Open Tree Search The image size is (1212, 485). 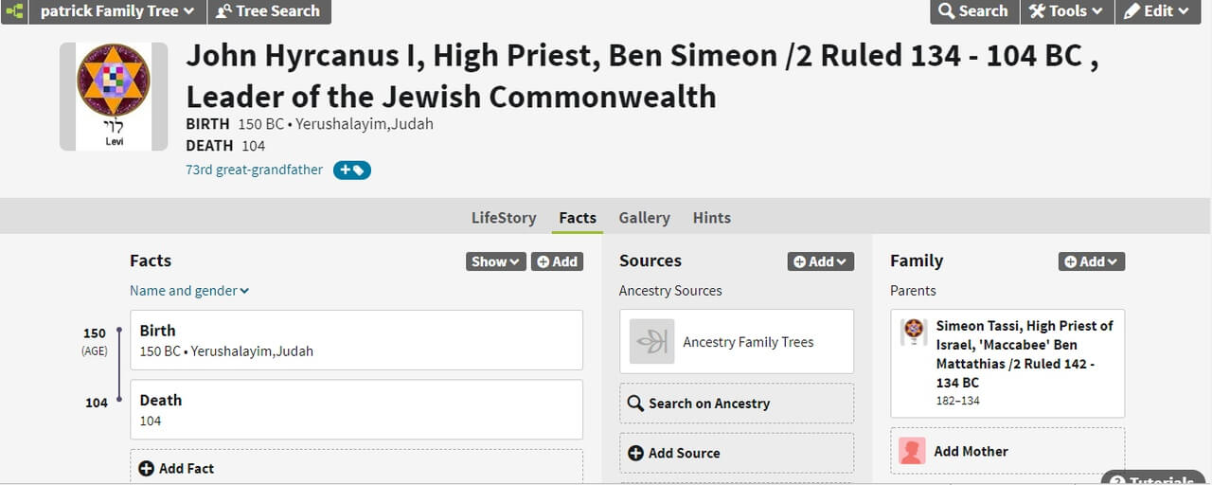point(268,11)
